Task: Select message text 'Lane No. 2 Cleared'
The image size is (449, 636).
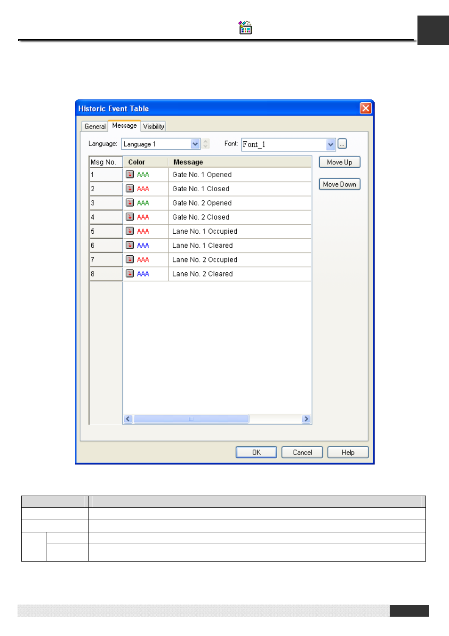Action: point(202,274)
